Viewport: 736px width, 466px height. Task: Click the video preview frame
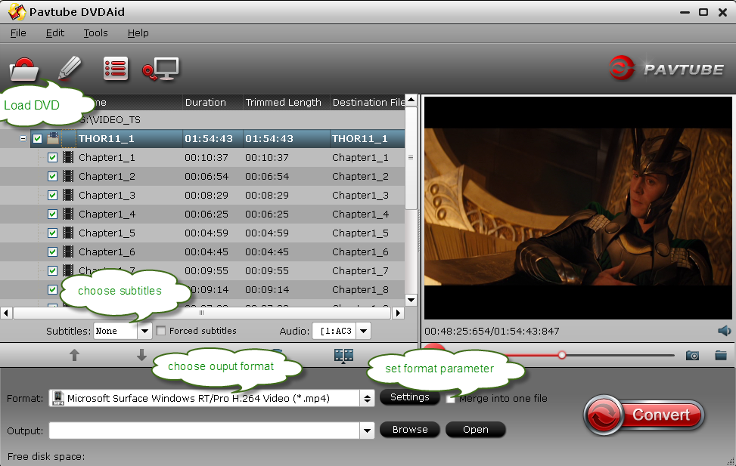(x=578, y=208)
